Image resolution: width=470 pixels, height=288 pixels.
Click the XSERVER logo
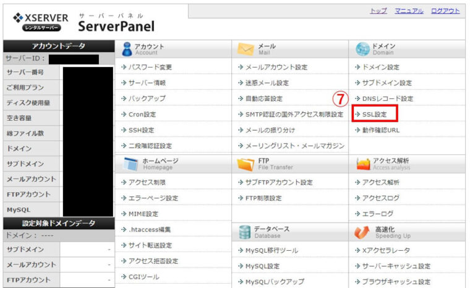click(41, 22)
